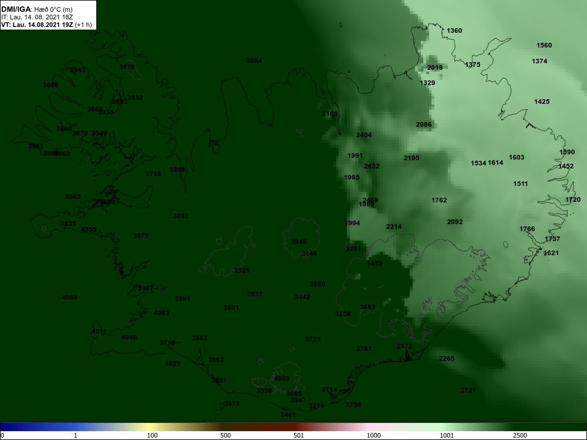Select the map value 3835
This screenshot has width=587, height=440.
coord(68,224)
